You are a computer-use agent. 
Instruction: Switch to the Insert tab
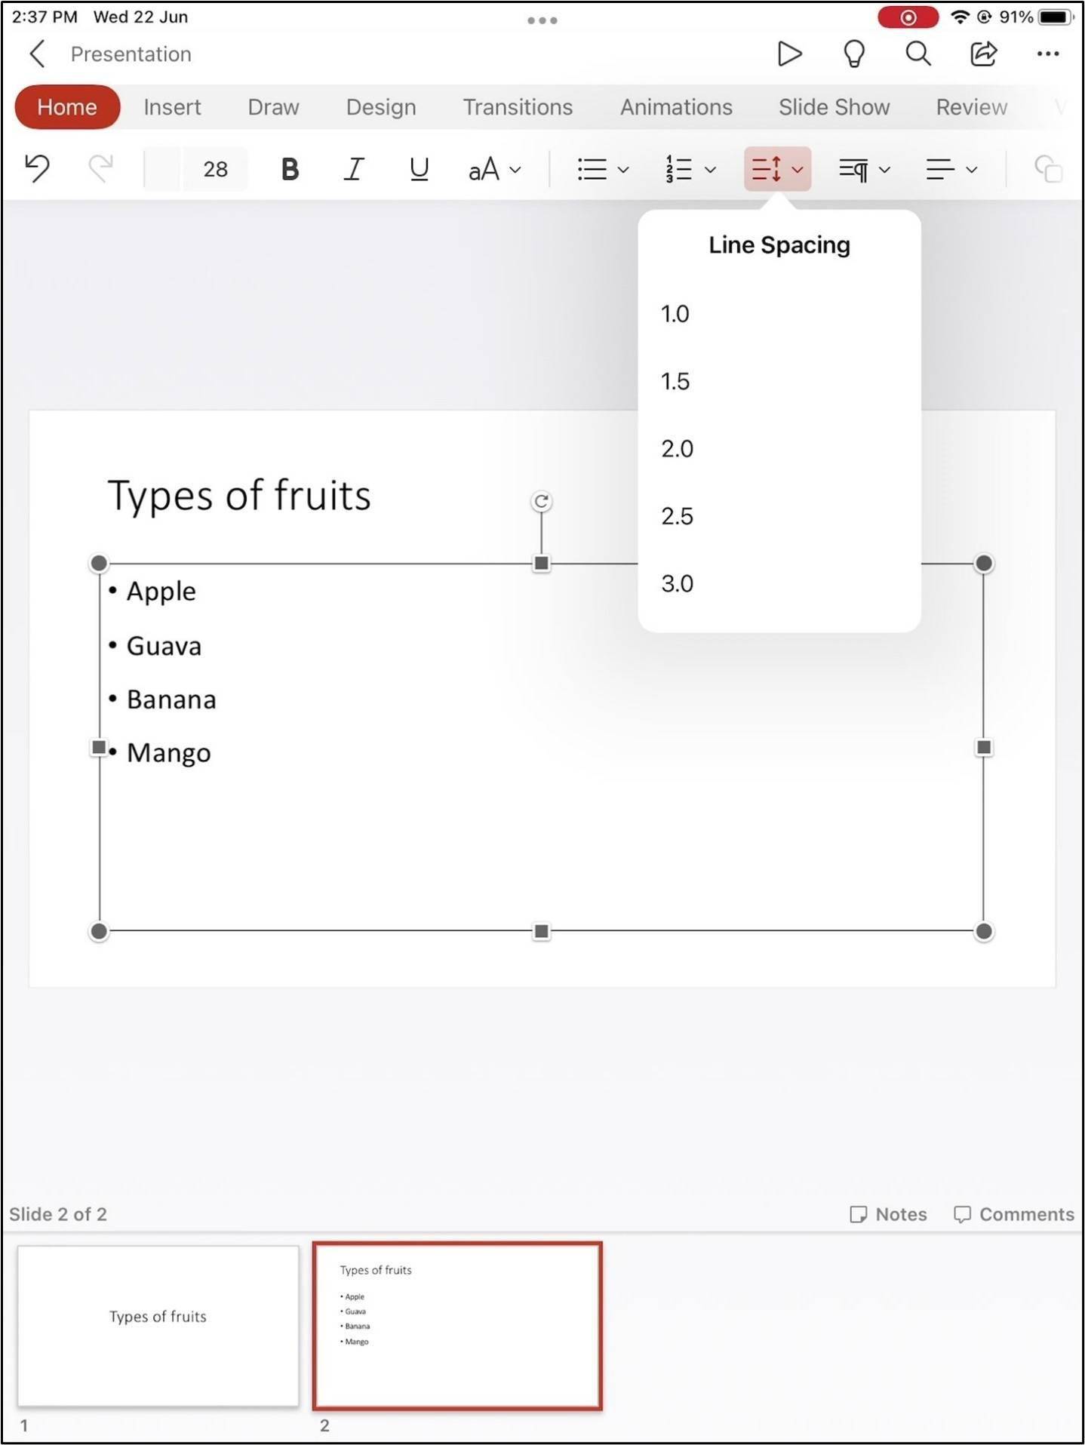pyautogui.click(x=172, y=107)
